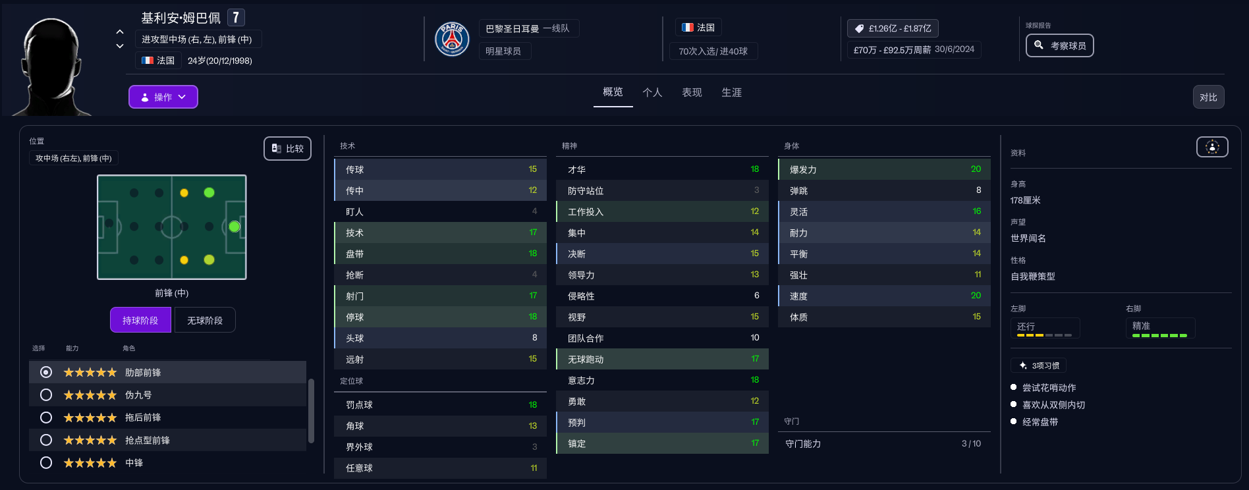Go to next player with down chevron
Screen dimensions: 1249x490
click(x=120, y=46)
